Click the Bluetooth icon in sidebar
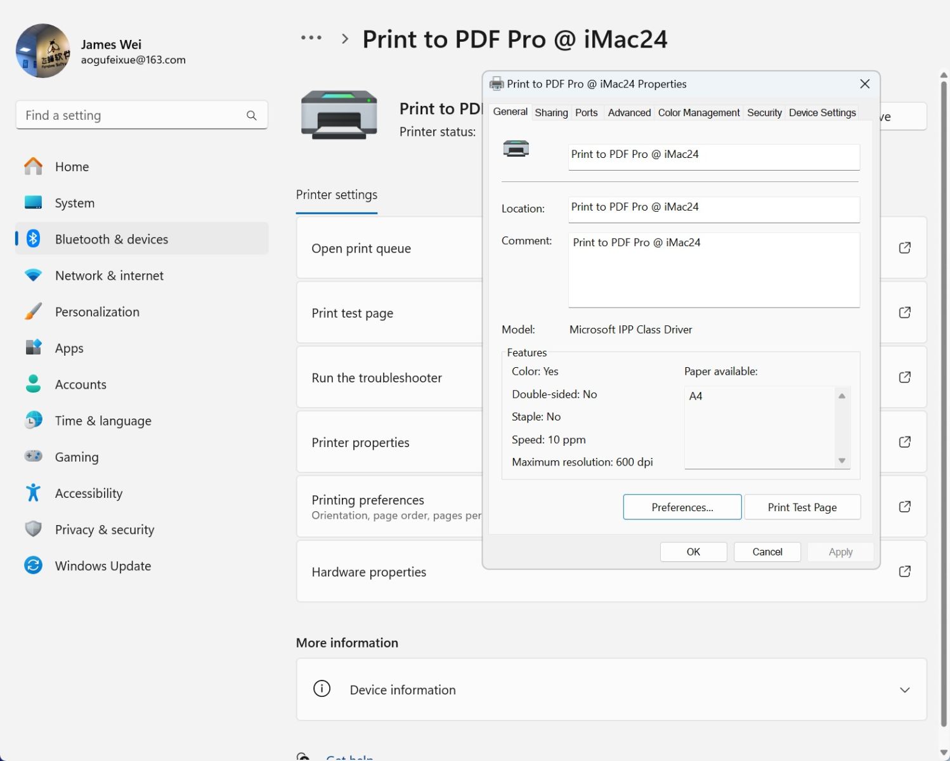Viewport: 950px width, 761px height. (33, 238)
